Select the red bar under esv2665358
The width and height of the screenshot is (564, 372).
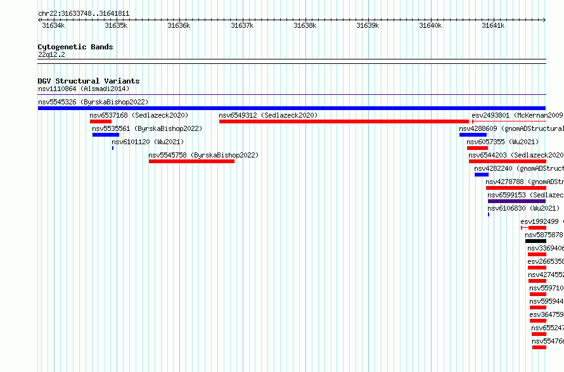tap(537, 268)
